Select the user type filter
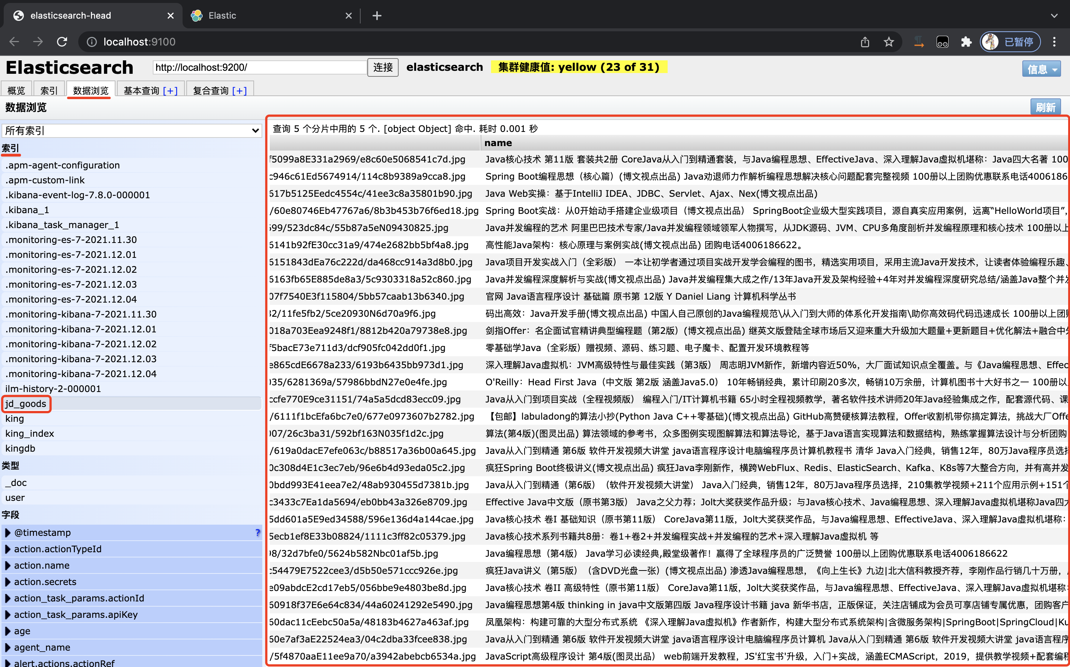This screenshot has width=1070, height=667. [x=132, y=497]
